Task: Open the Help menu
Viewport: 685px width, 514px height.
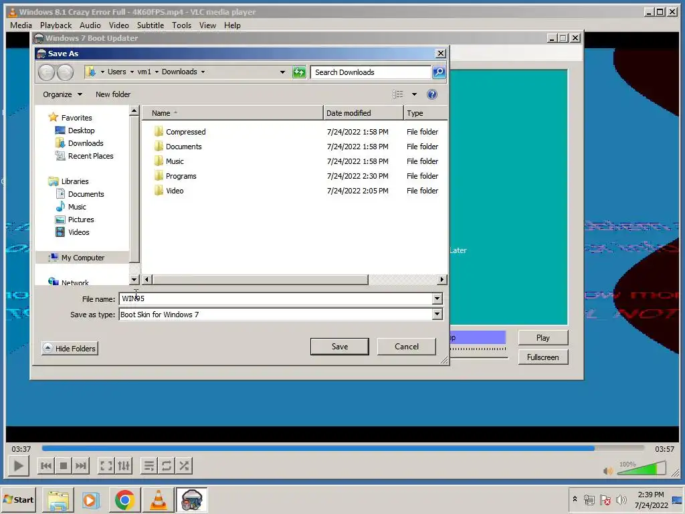Action: (232, 25)
